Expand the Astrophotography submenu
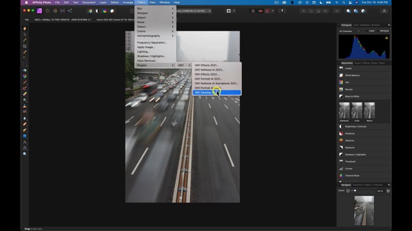This screenshot has width=412, height=231. pos(155,36)
